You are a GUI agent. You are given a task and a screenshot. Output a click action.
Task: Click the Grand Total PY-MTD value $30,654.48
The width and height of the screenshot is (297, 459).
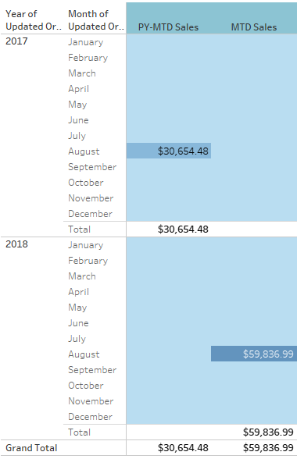pyautogui.click(x=183, y=448)
